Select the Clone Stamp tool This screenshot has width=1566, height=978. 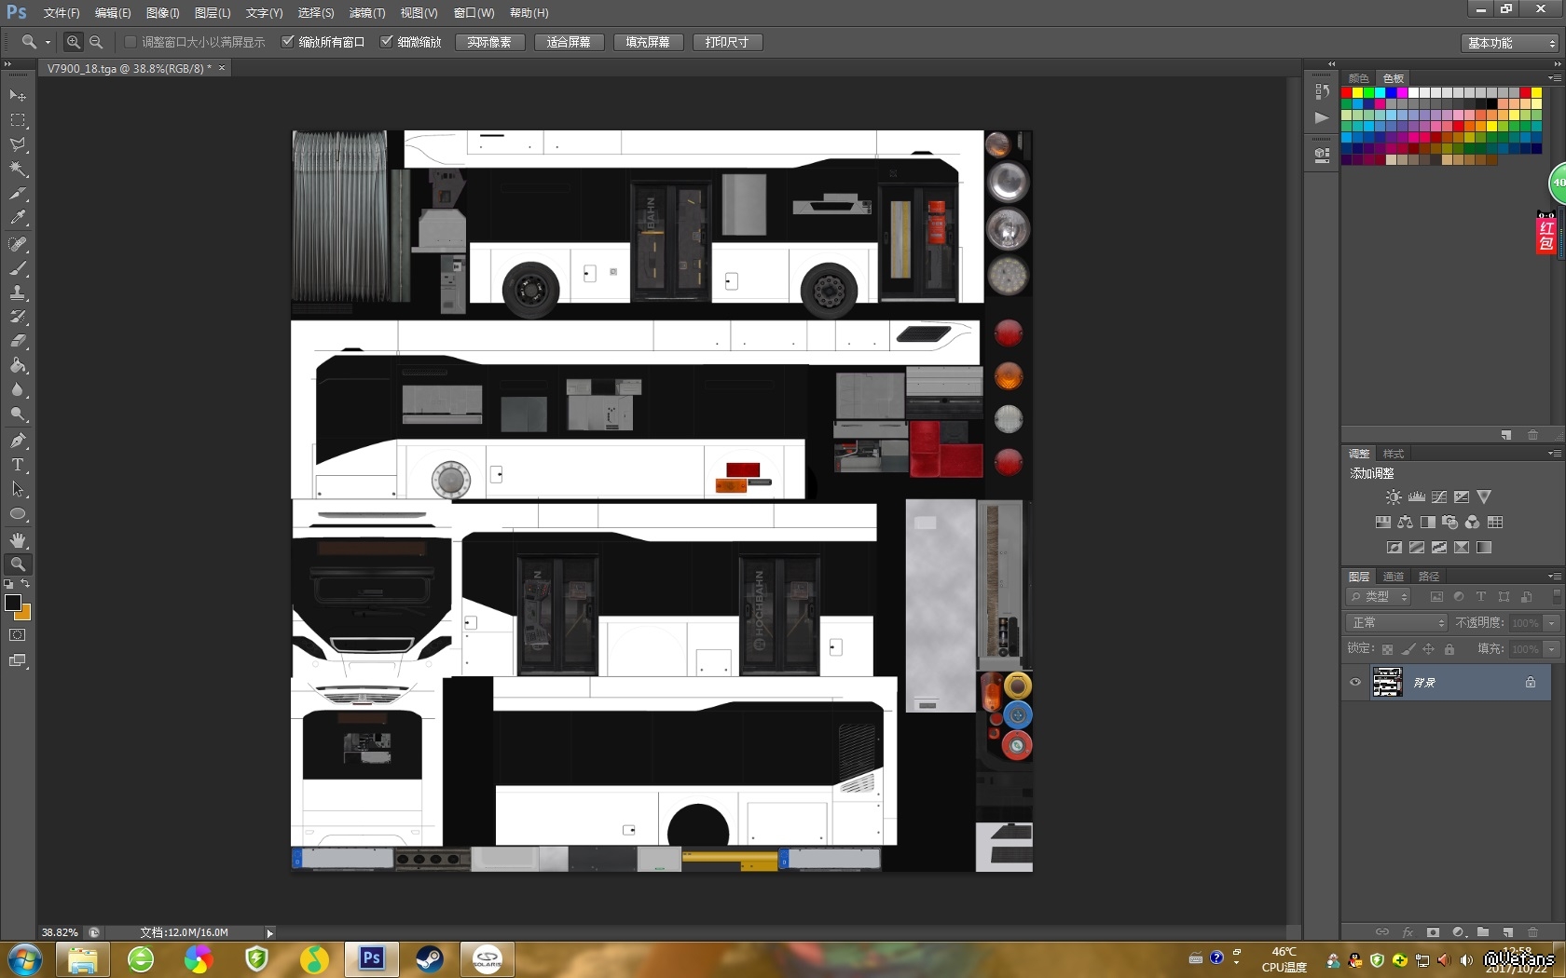click(18, 292)
